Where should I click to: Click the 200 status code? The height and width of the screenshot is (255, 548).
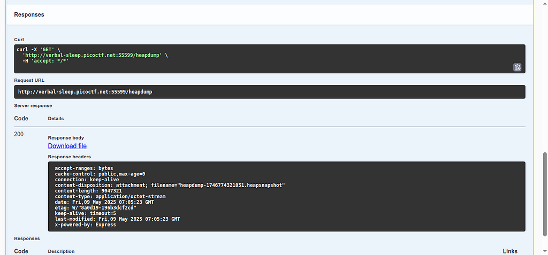19,134
